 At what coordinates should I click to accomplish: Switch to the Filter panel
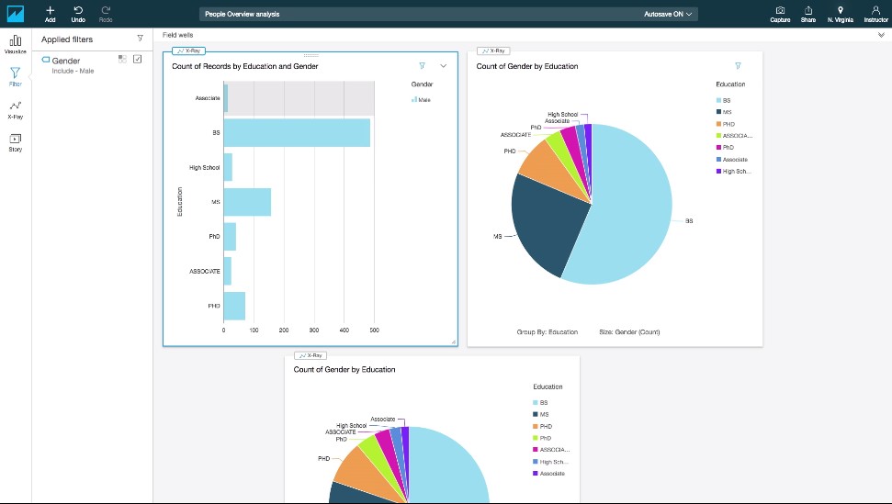tap(16, 77)
